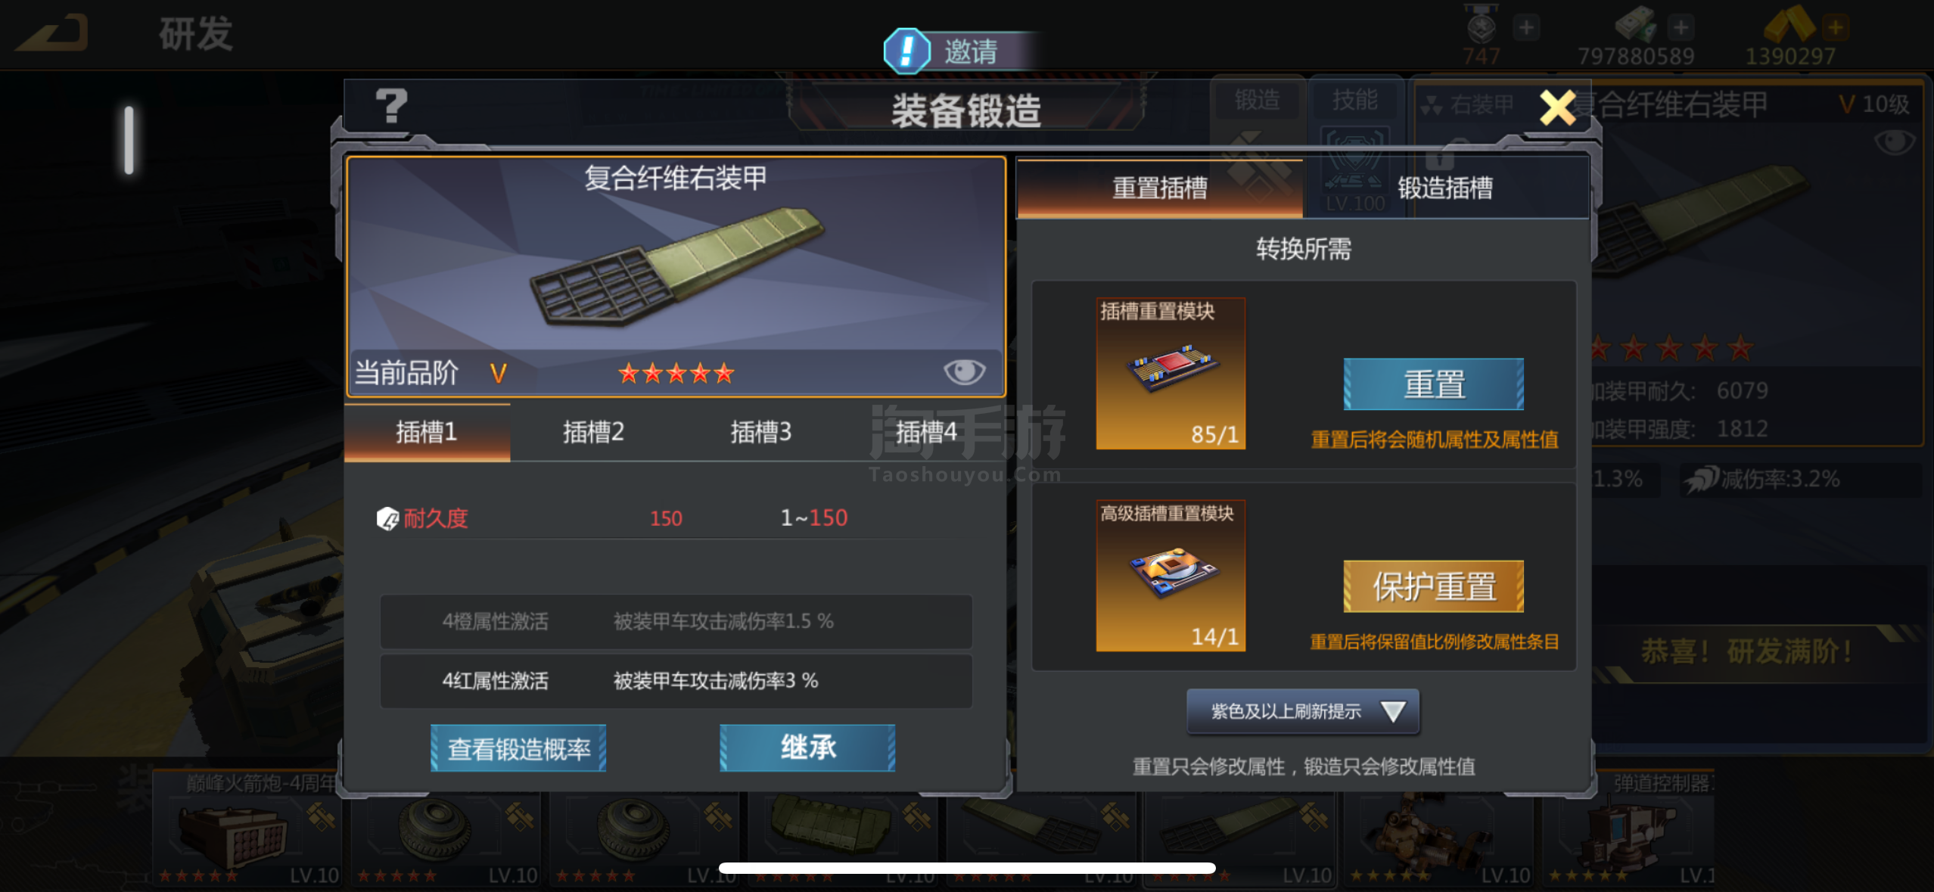Select the 插槽2 tab
1934x892 pixels.
pos(593,432)
